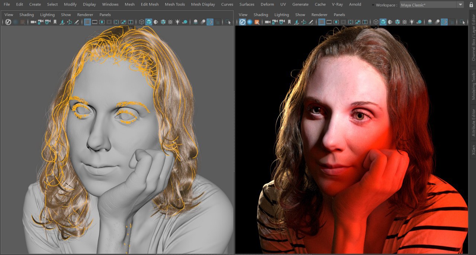Viewport: 476px width, 255px height.
Task: Open the Attribute Editor side tab
Action: (473, 122)
